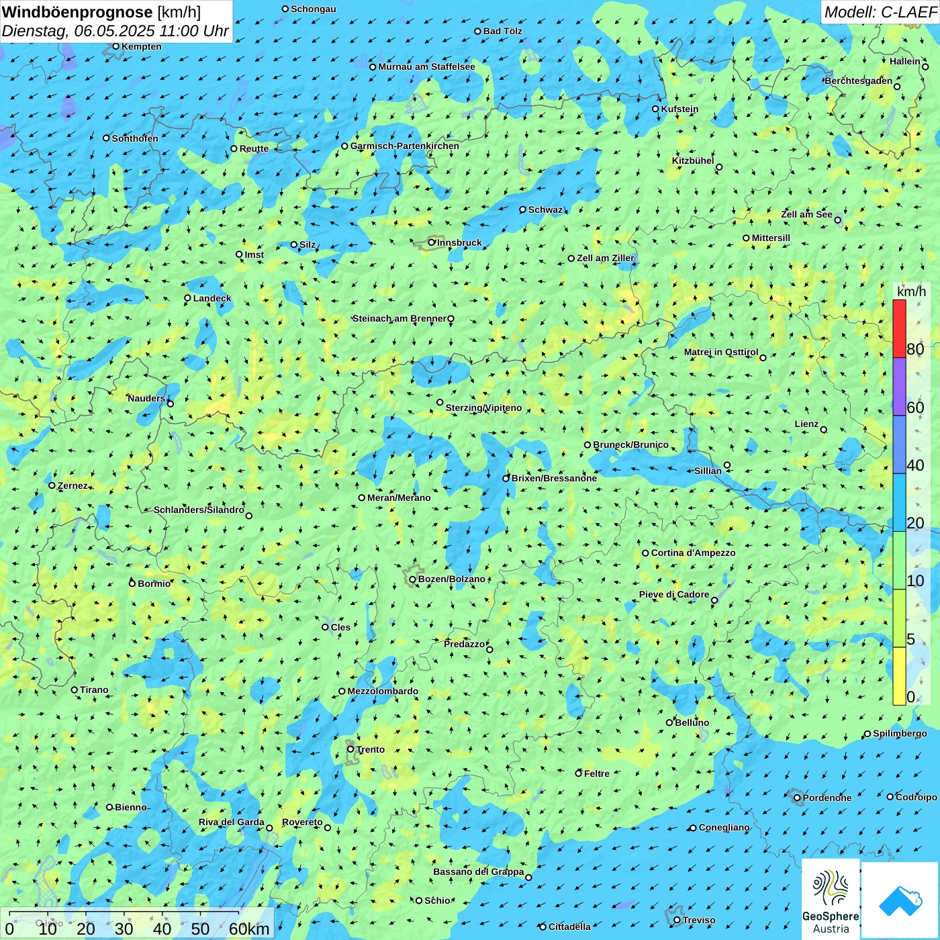Click the Mezzolombardo label
The image size is (940, 940).
pyautogui.click(x=383, y=691)
